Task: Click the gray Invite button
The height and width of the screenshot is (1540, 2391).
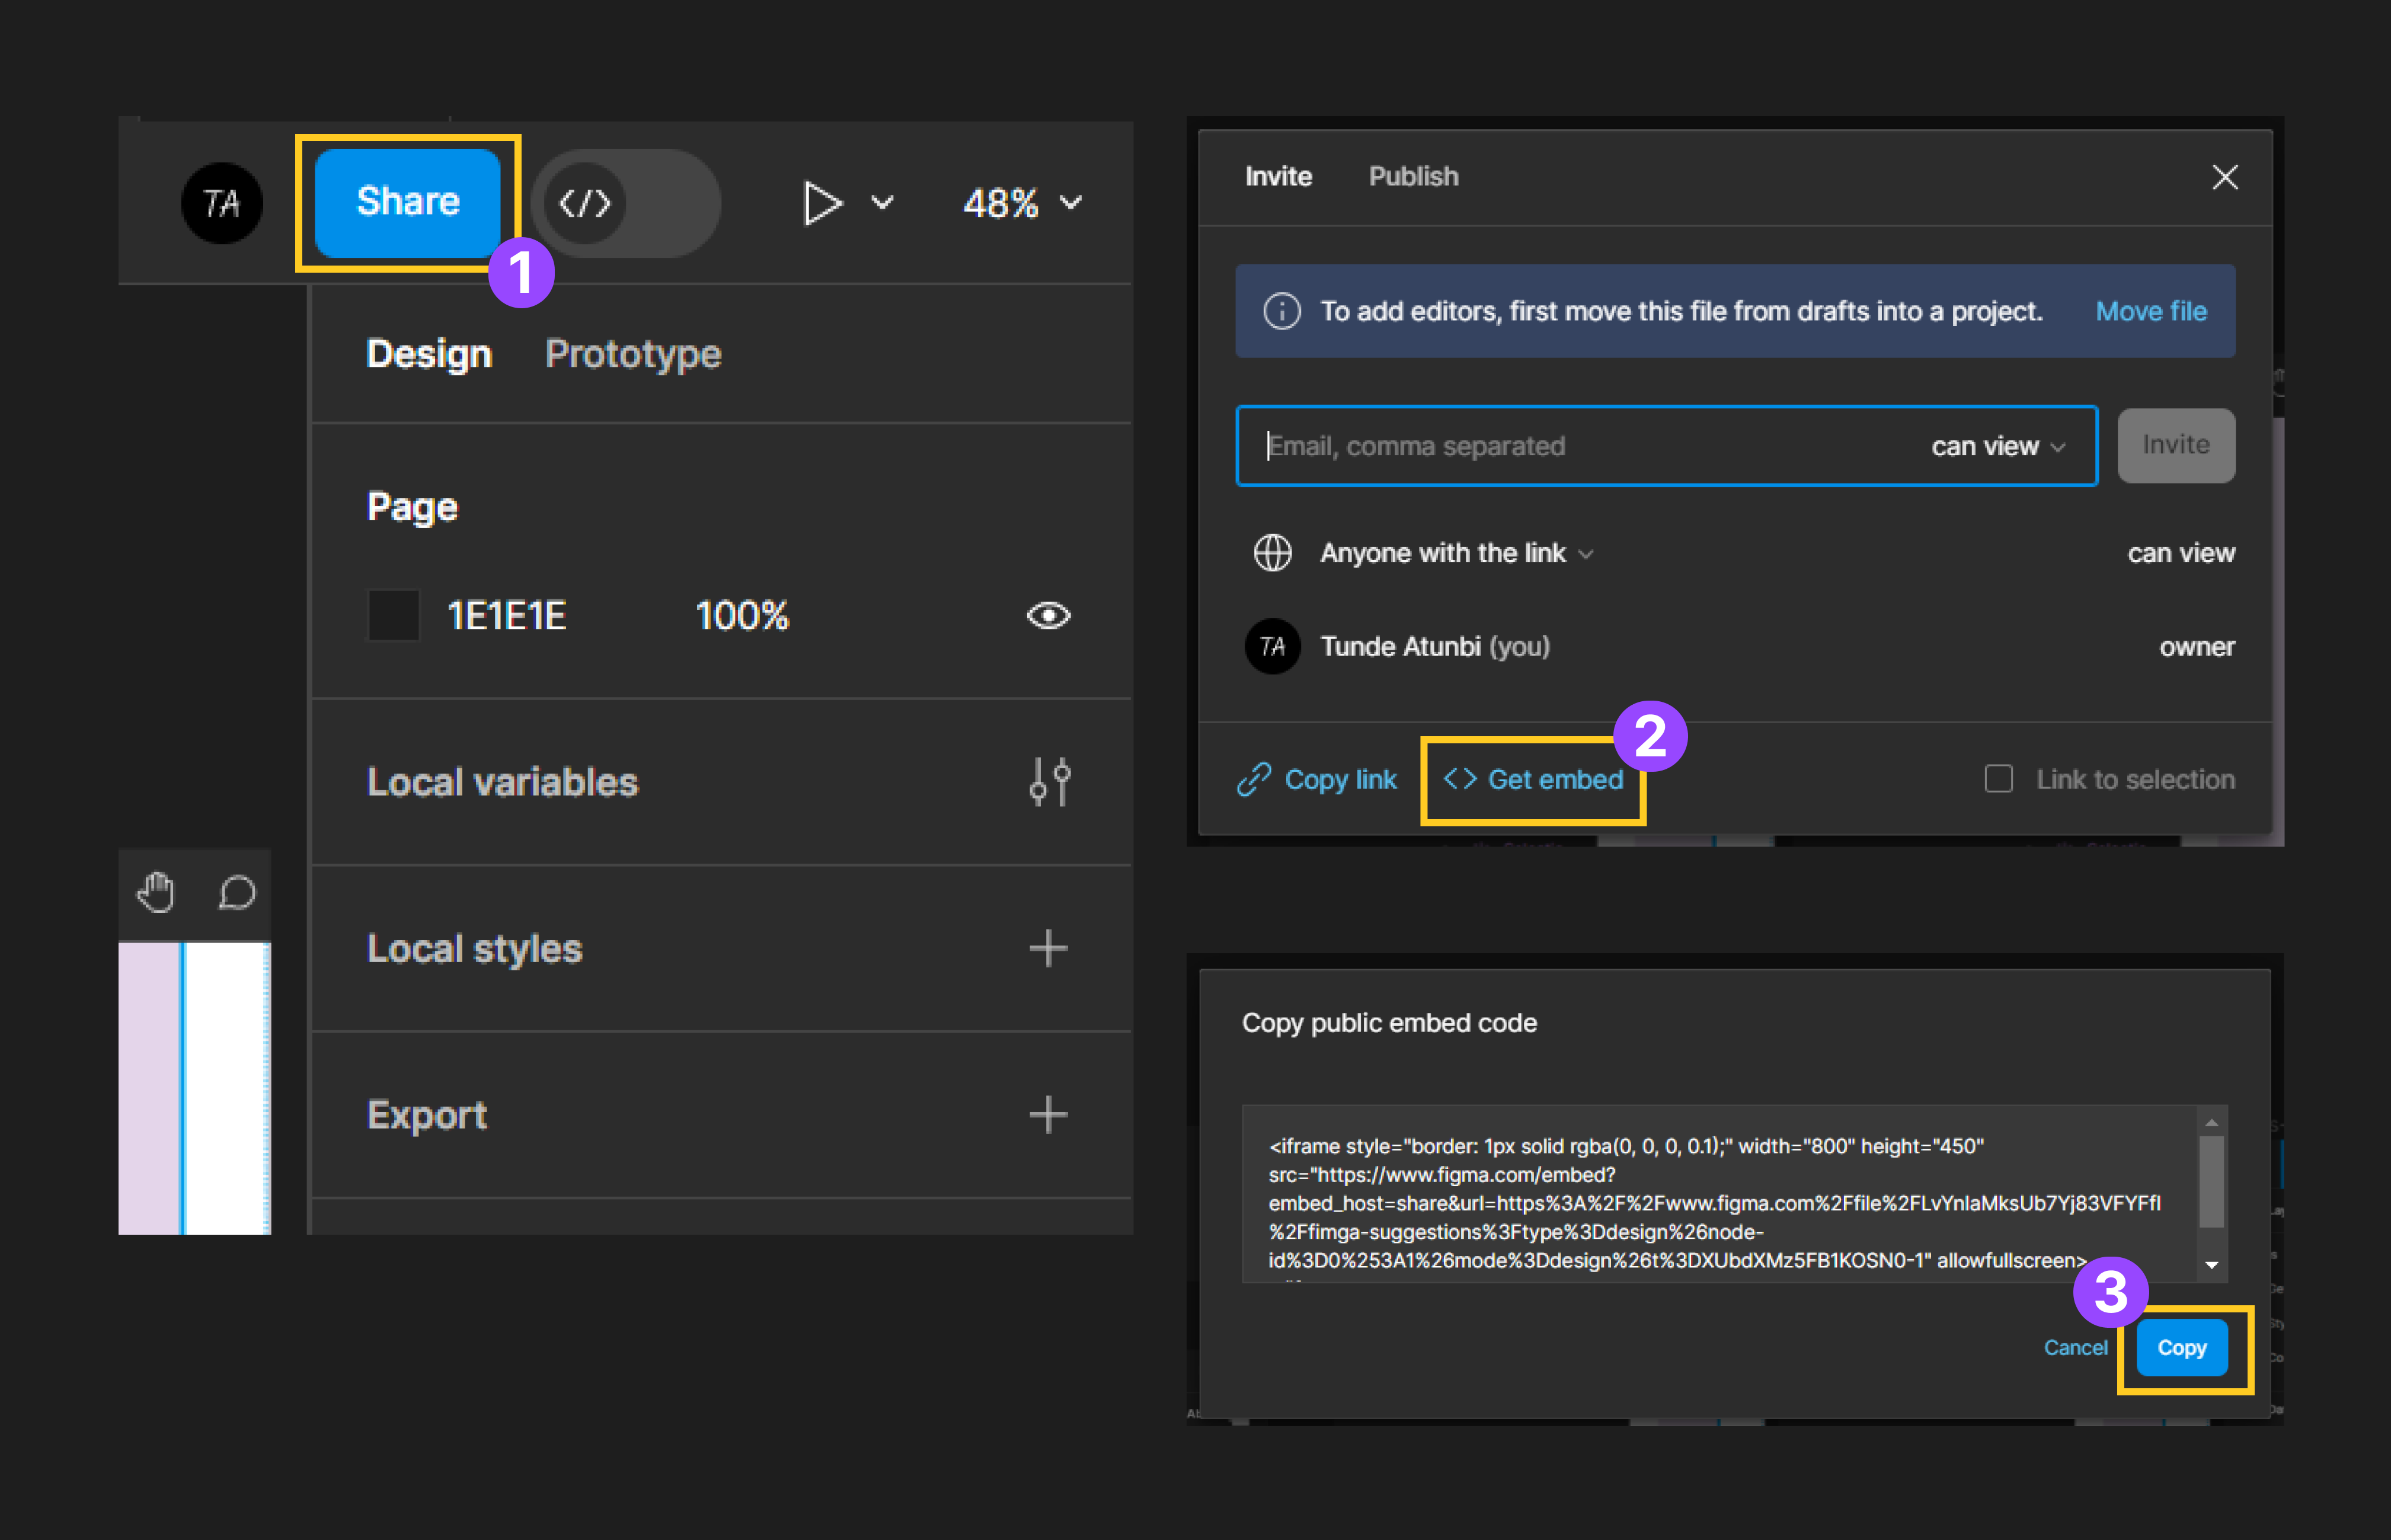Action: pyautogui.click(x=2176, y=445)
